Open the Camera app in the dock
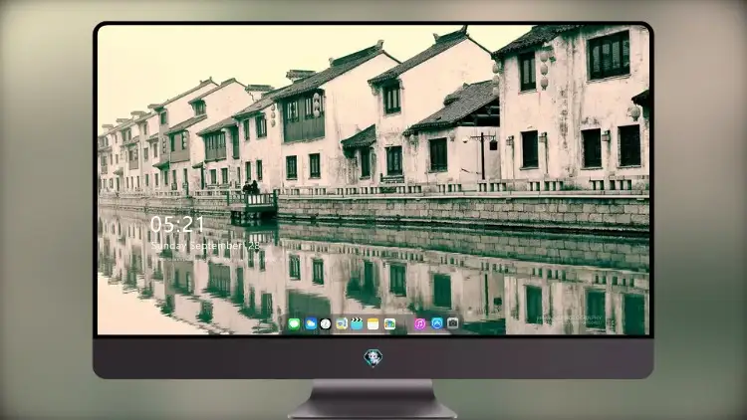 pyautogui.click(x=452, y=323)
